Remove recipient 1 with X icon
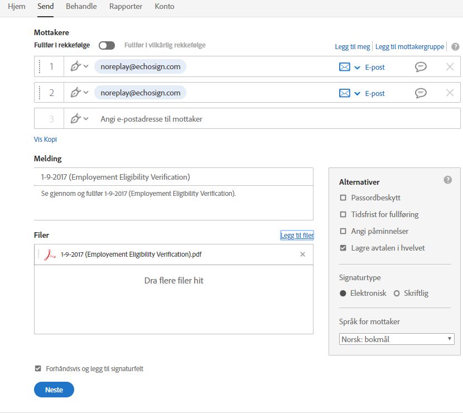The height and width of the screenshot is (413, 463). click(450, 67)
